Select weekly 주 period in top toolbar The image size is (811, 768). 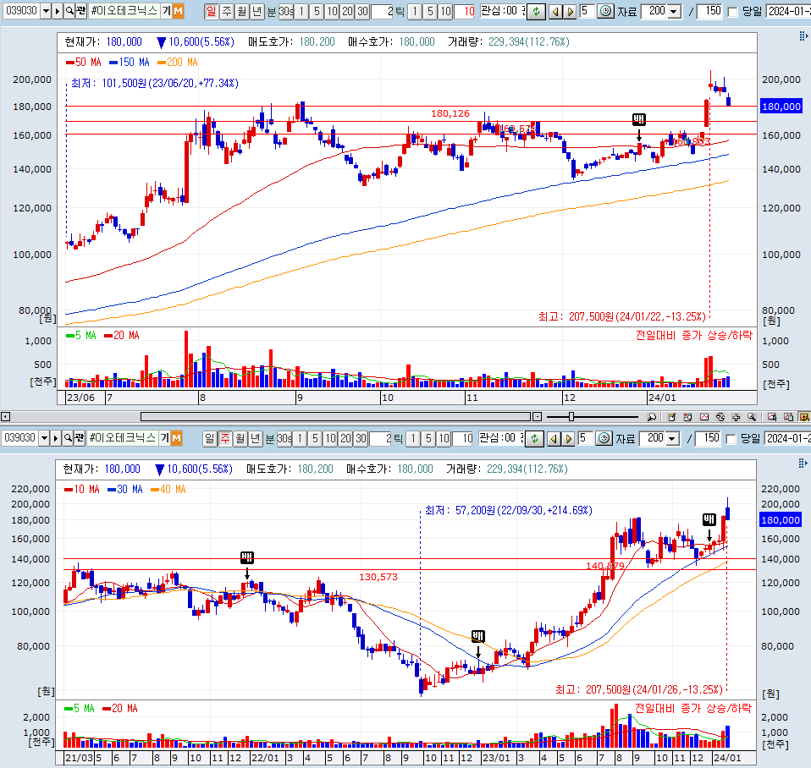(227, 11)
